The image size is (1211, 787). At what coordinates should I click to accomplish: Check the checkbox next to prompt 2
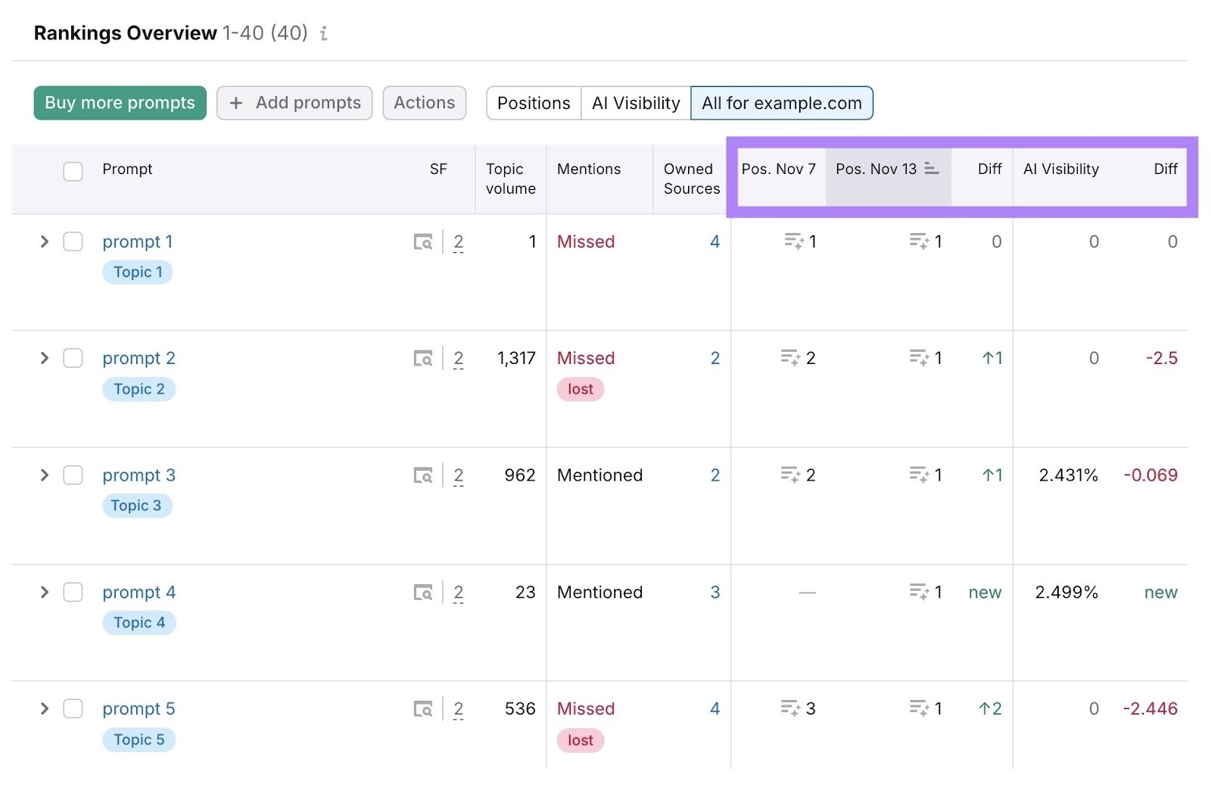73,358
